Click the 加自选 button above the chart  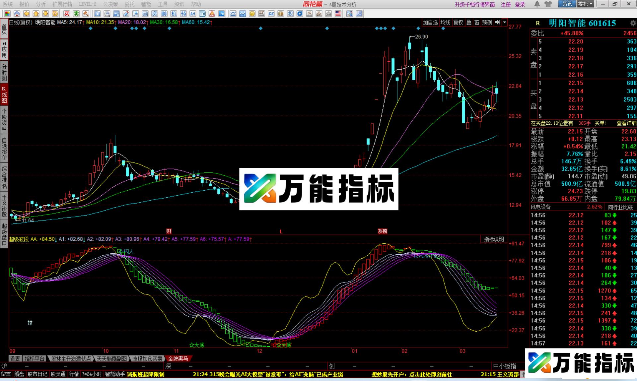click(430, 22)
